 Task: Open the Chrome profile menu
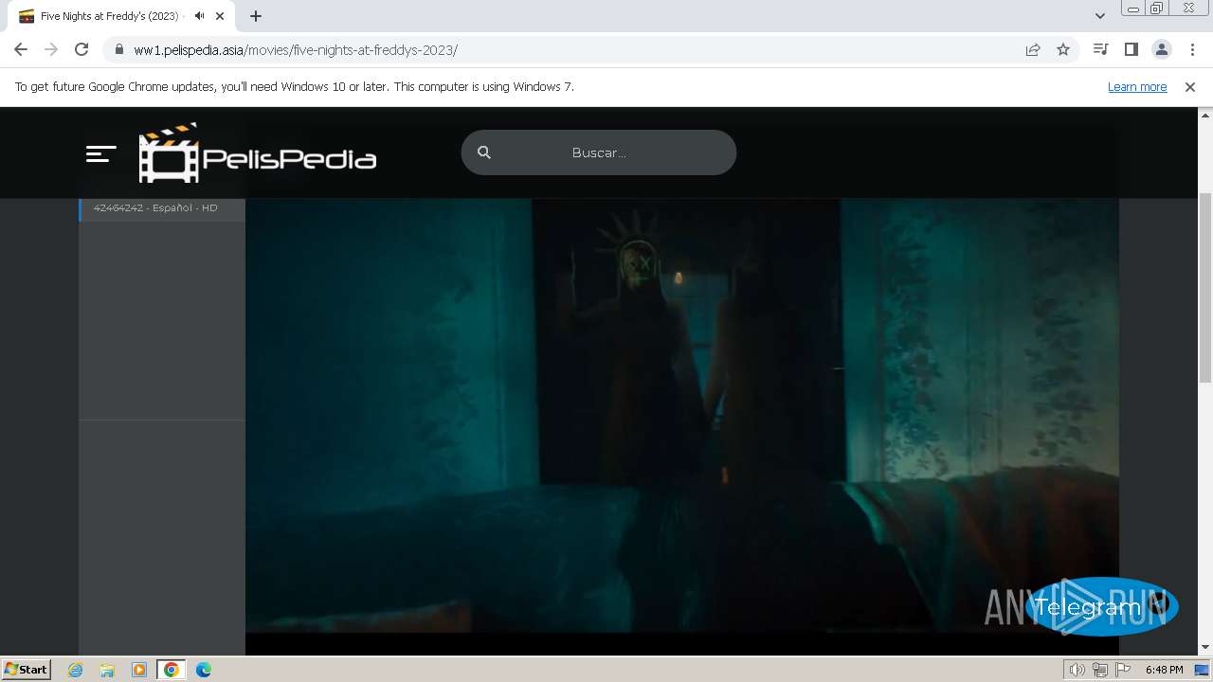(1161, 49)
